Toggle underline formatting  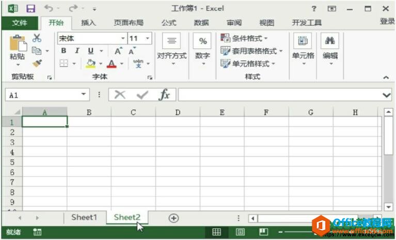tap(91, 51)
